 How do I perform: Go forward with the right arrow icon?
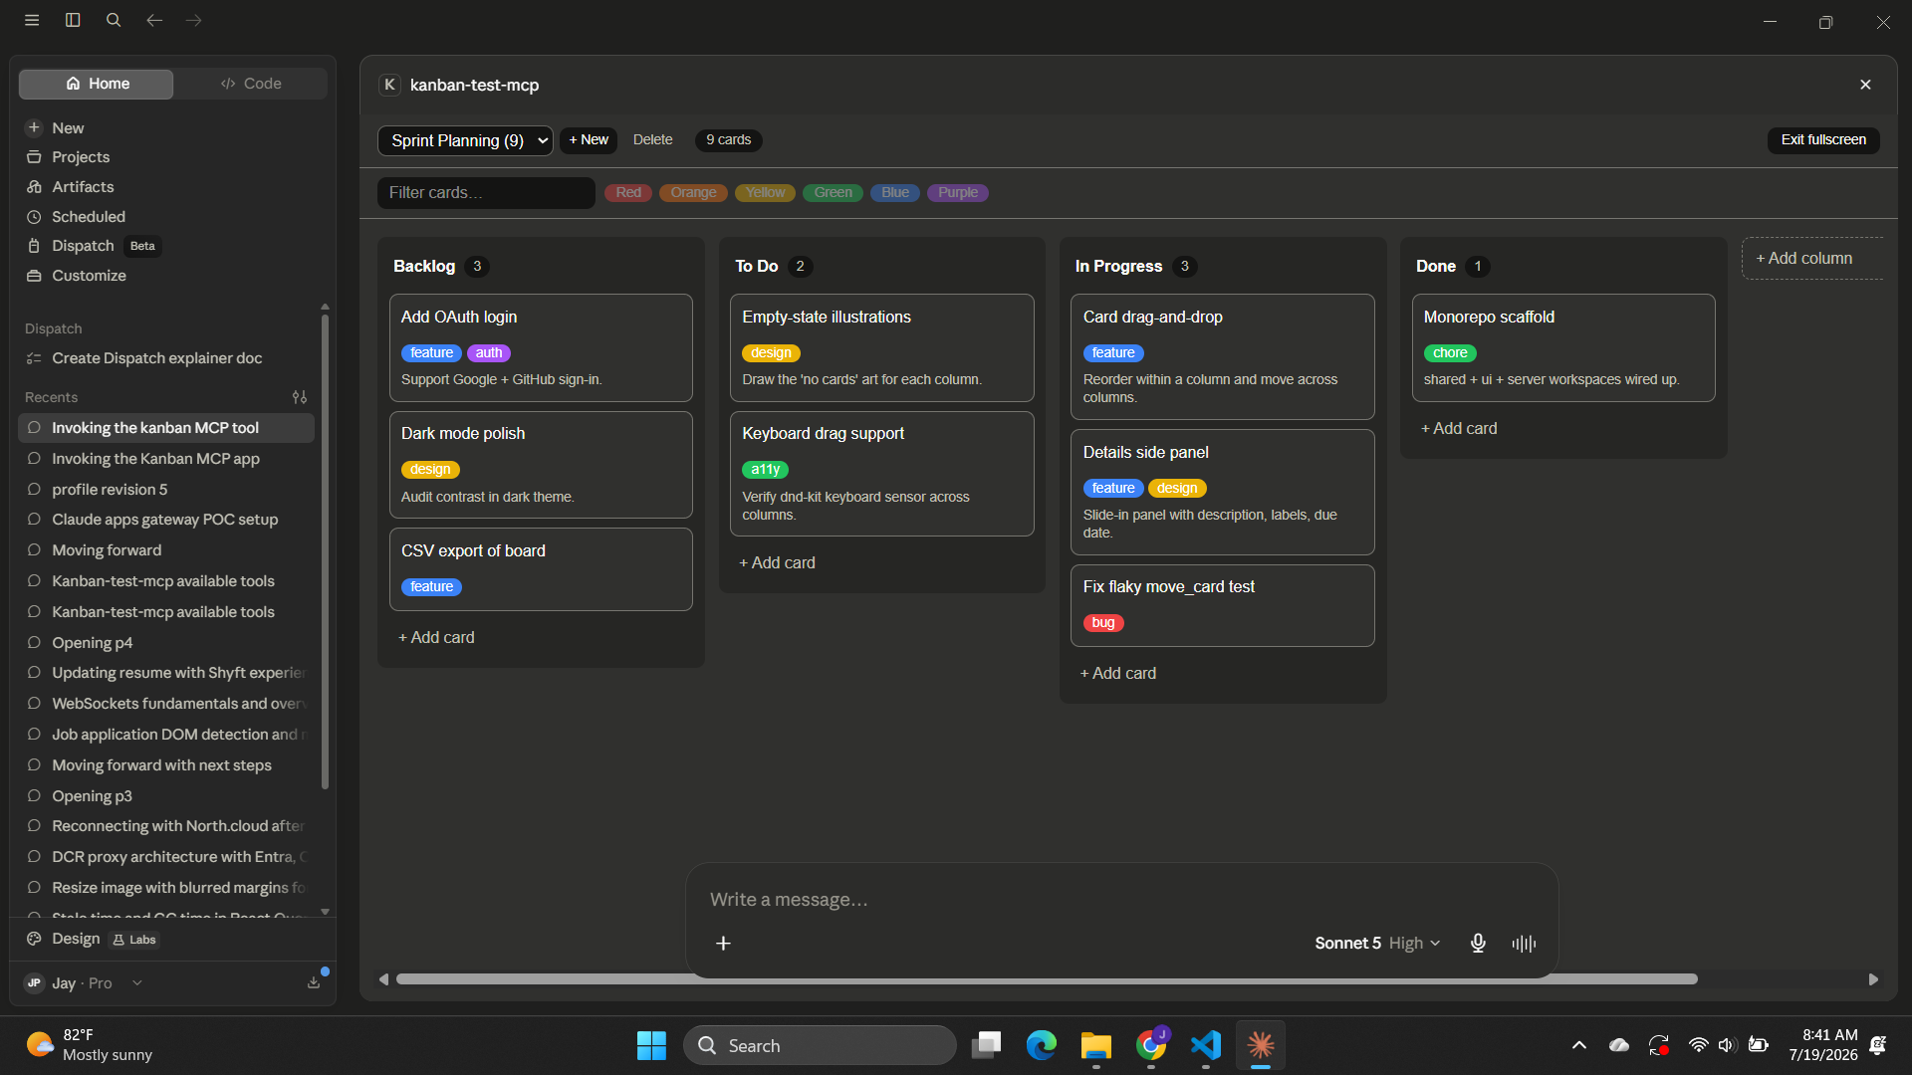pyautogui.click(x=194, y=20)
